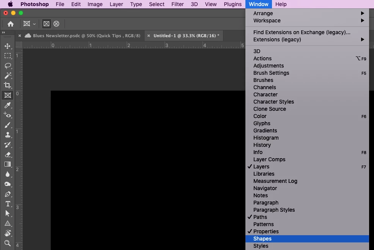Viewport: 374px width, 250px height.
Task: Show the Character panel
Action: click(x=307, y=95)
